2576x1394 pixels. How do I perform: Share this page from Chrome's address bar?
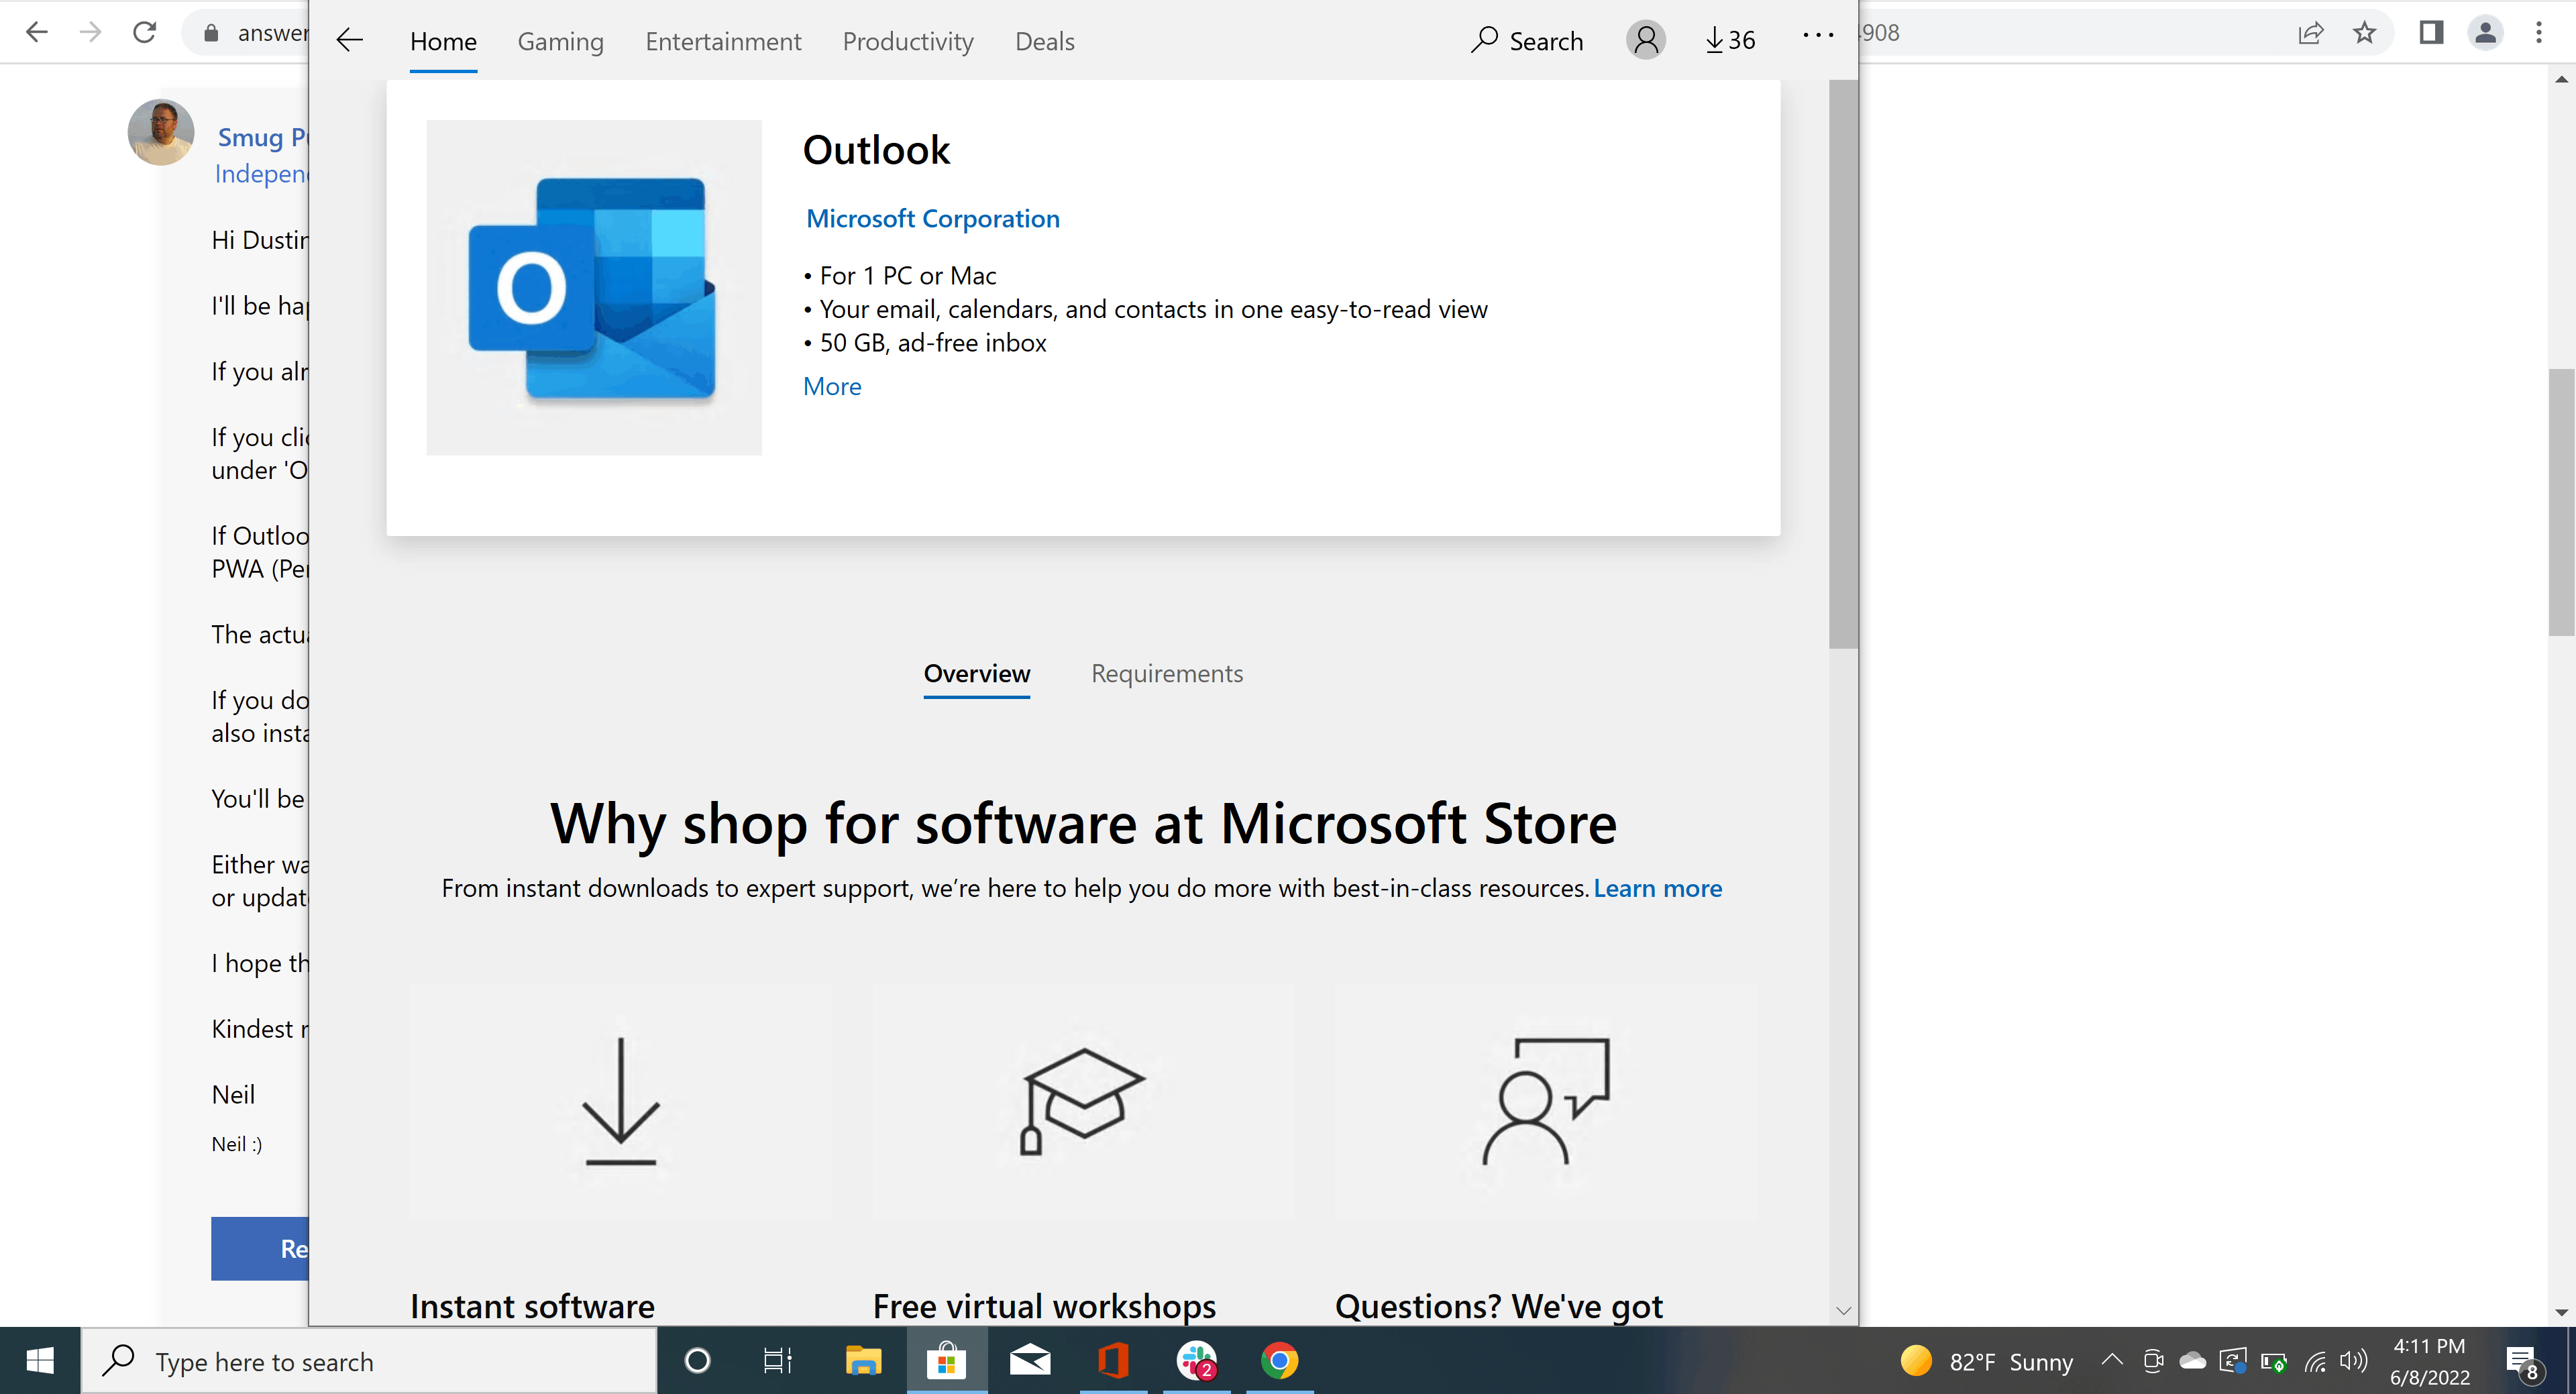tap(2311, 33)
